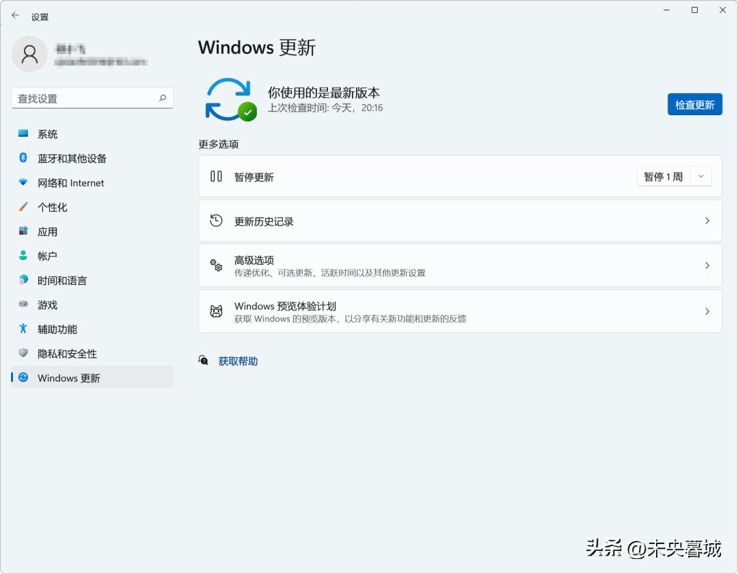Screen dimensions: 738x574
Task: Click the 暂停 1 周 button
Action: tap(664, 177)
